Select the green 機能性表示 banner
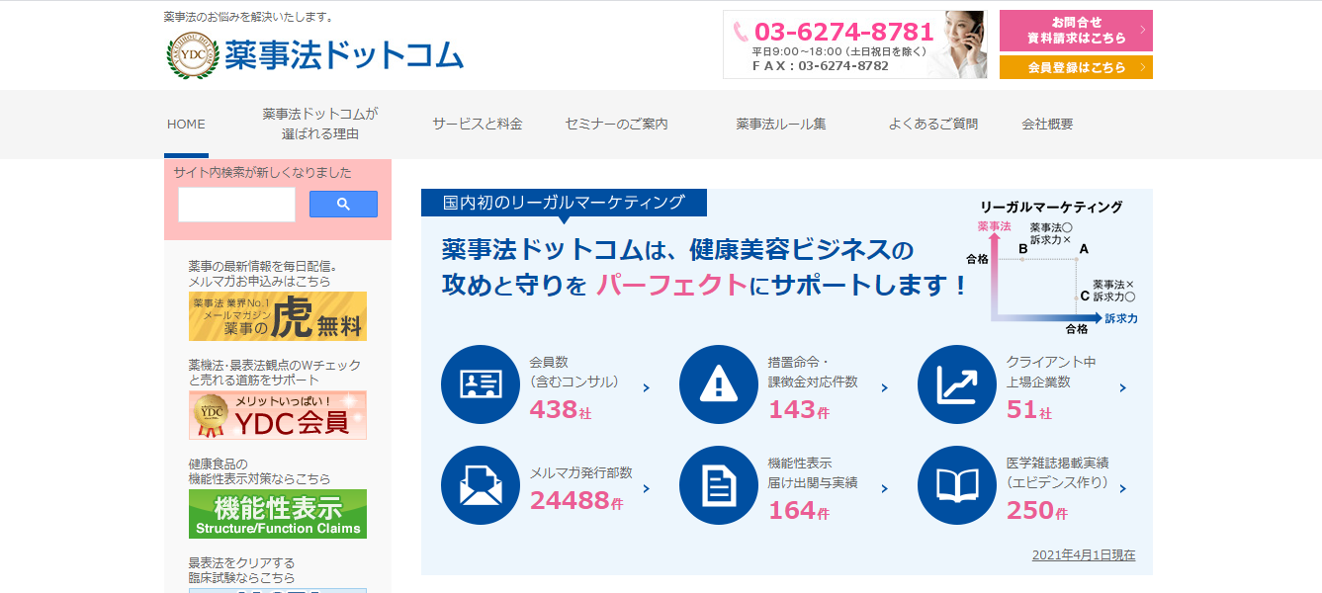Screen dimensions: 1322x593 point(278,514)
